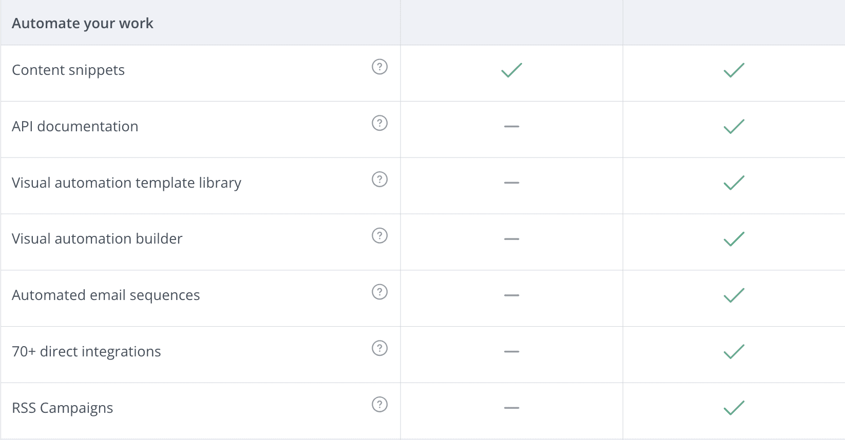Screen dimensions: 845x440
Task: Click the question mark for Visual automation builder
Action: 379,236
